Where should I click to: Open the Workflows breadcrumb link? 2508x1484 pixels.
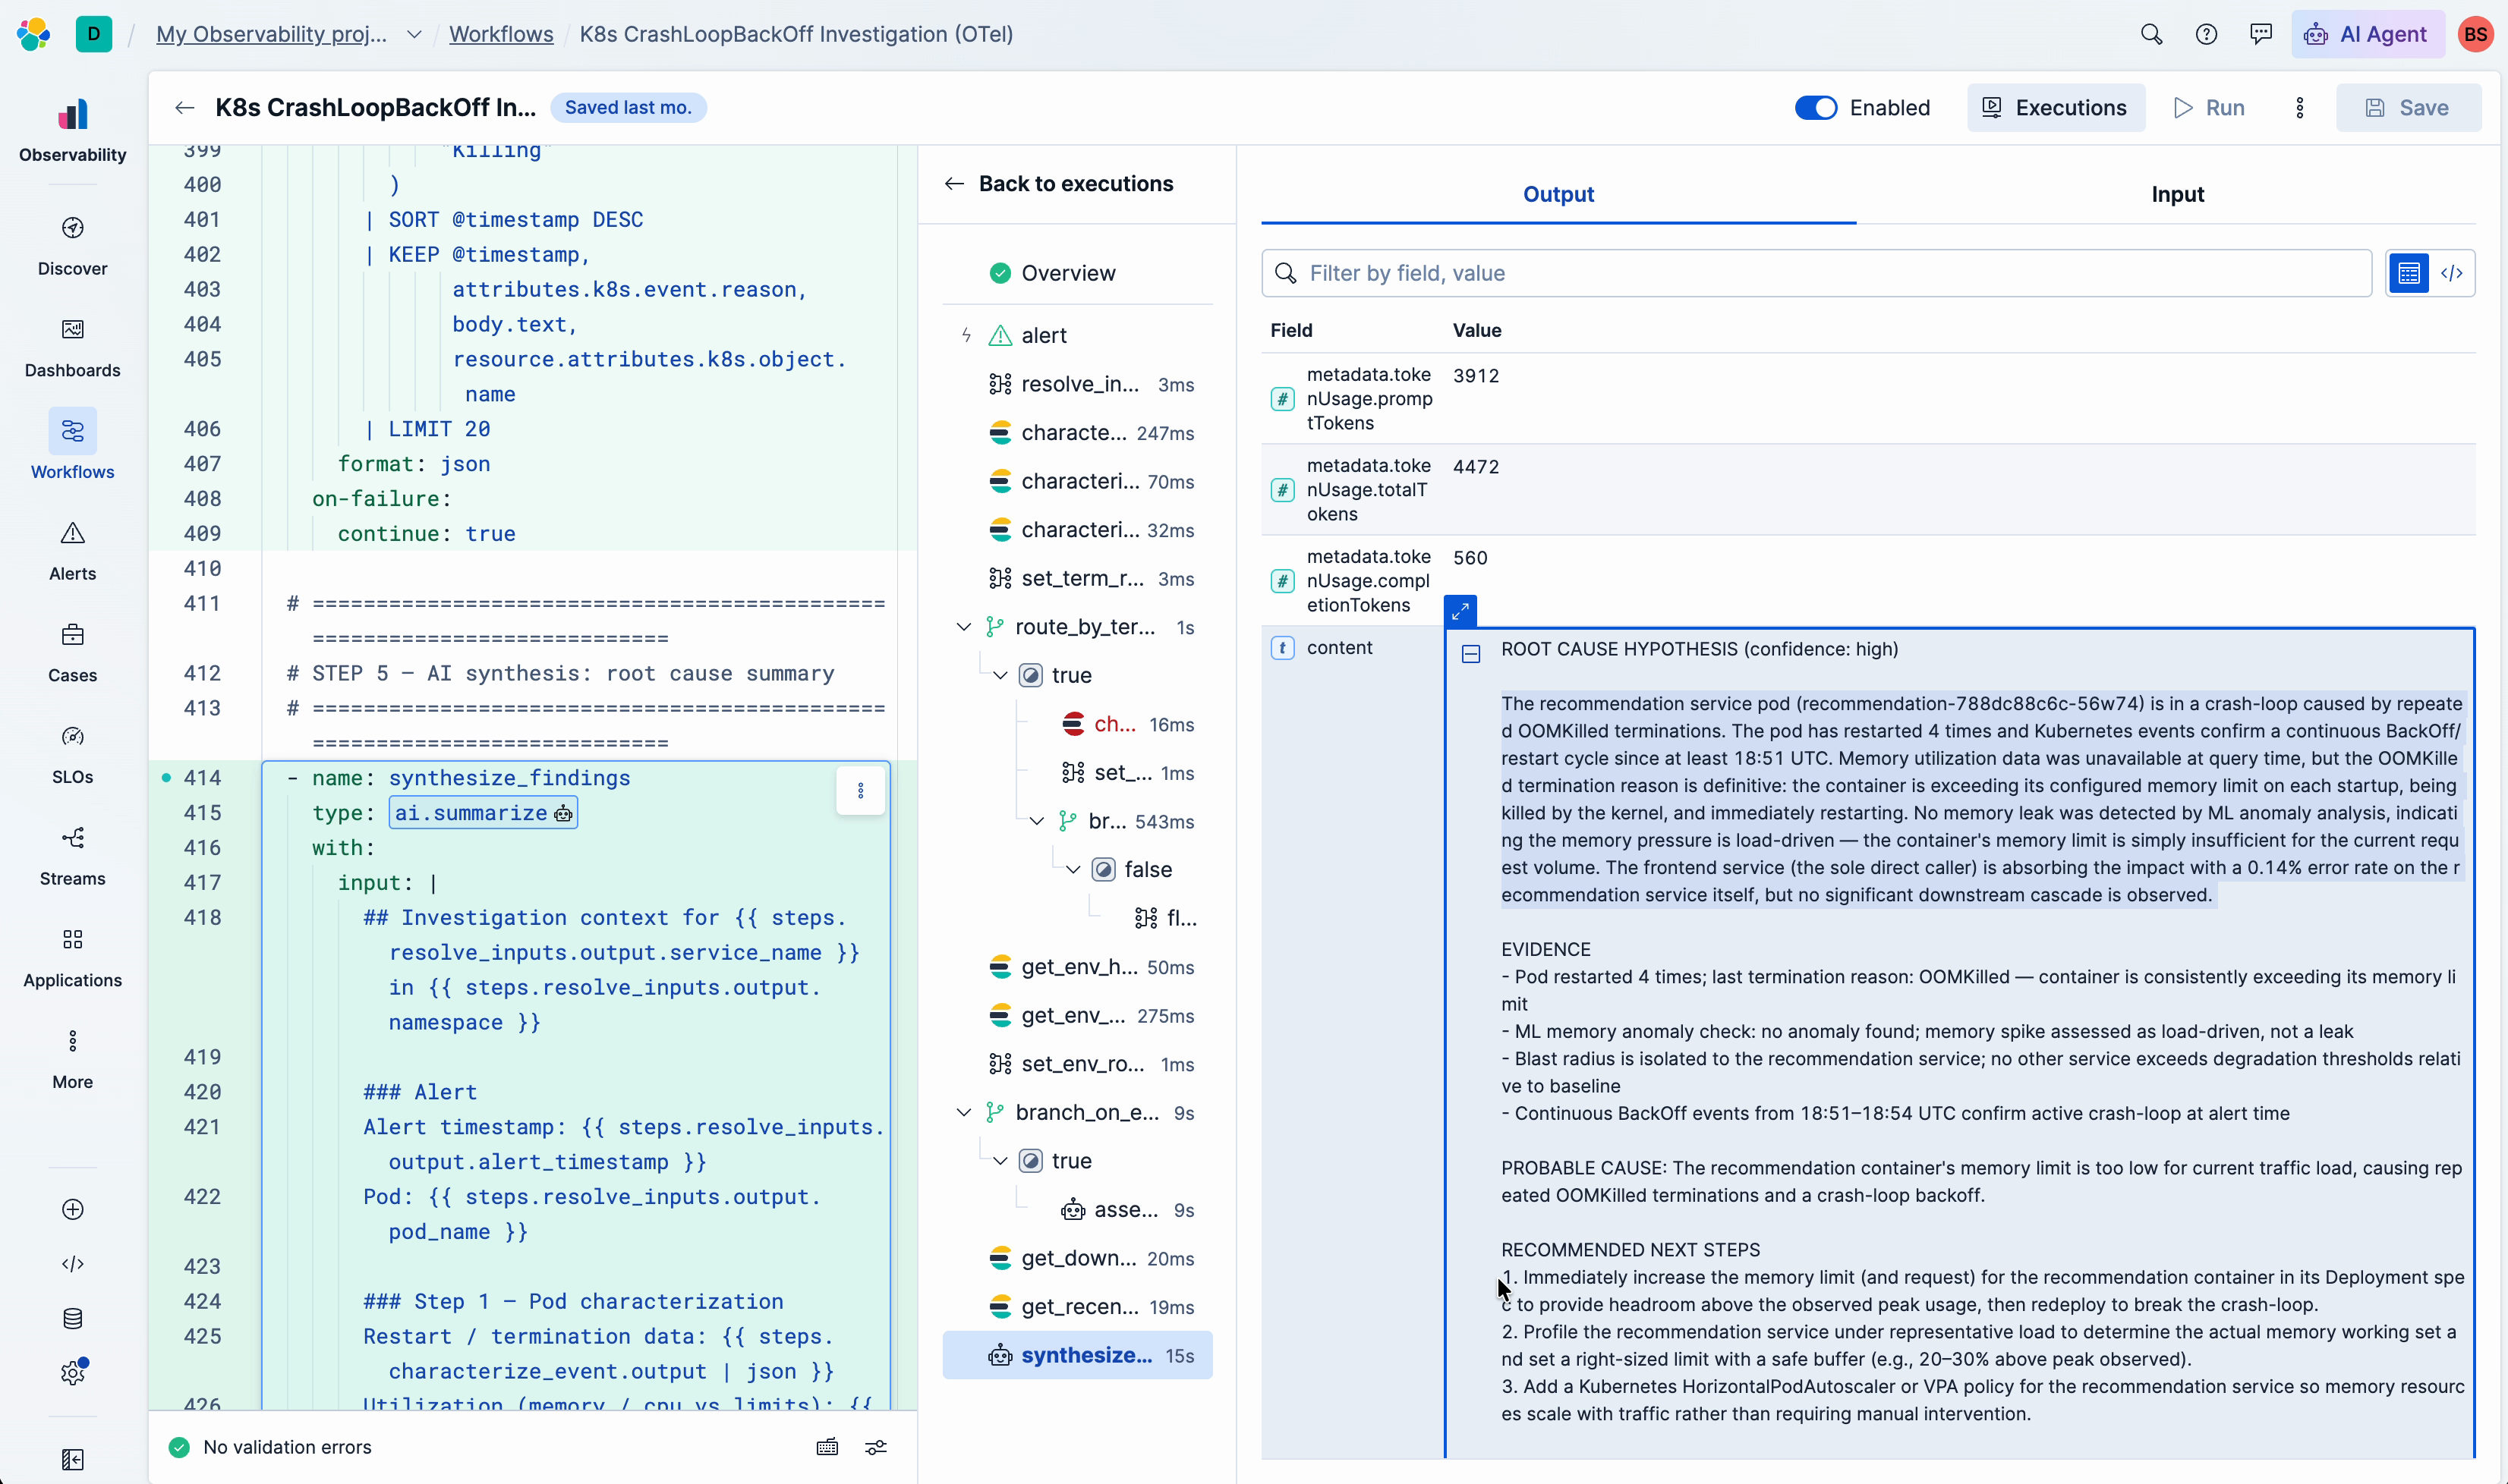click(500, 34)
